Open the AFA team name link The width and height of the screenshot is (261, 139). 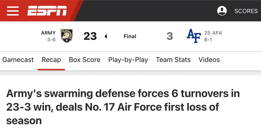[217, 33]
